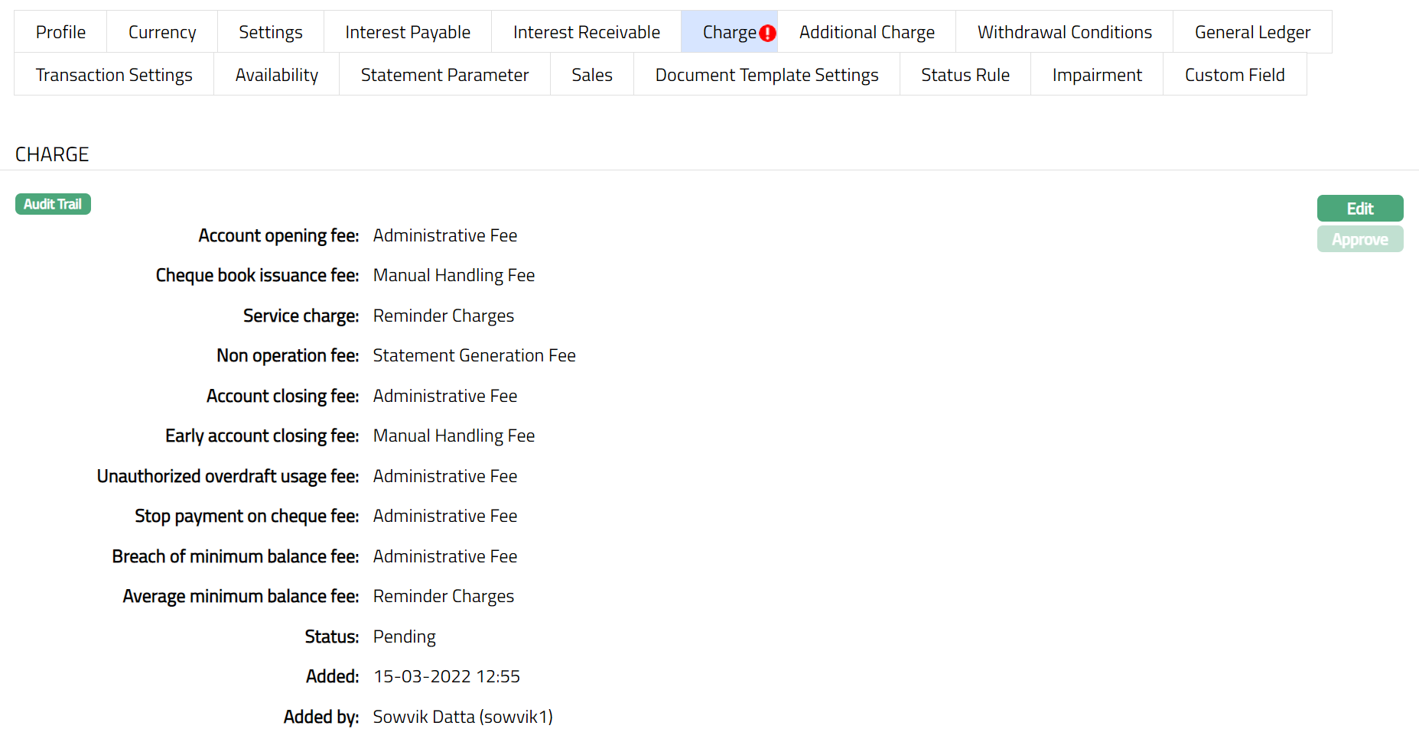
Task: Open the Sales tab
Action: [592, 75]
